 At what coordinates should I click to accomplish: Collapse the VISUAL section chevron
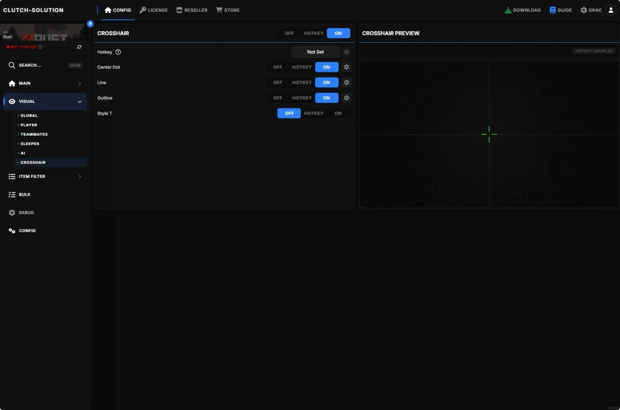[x=80, y=102]
